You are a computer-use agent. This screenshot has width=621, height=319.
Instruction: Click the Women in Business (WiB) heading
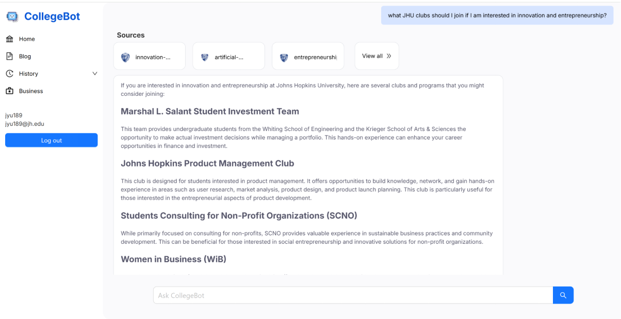click(x=173, y=259)
